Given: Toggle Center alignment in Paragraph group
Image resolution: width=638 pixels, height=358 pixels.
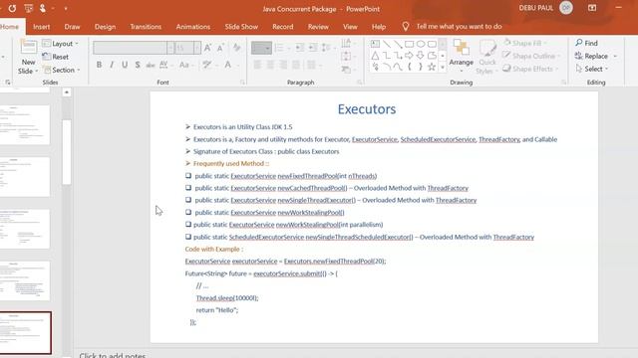Looking at the screenshot, I should 270,65.
